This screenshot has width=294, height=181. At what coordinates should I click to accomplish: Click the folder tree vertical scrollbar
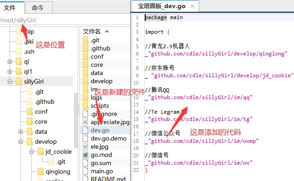76,121
